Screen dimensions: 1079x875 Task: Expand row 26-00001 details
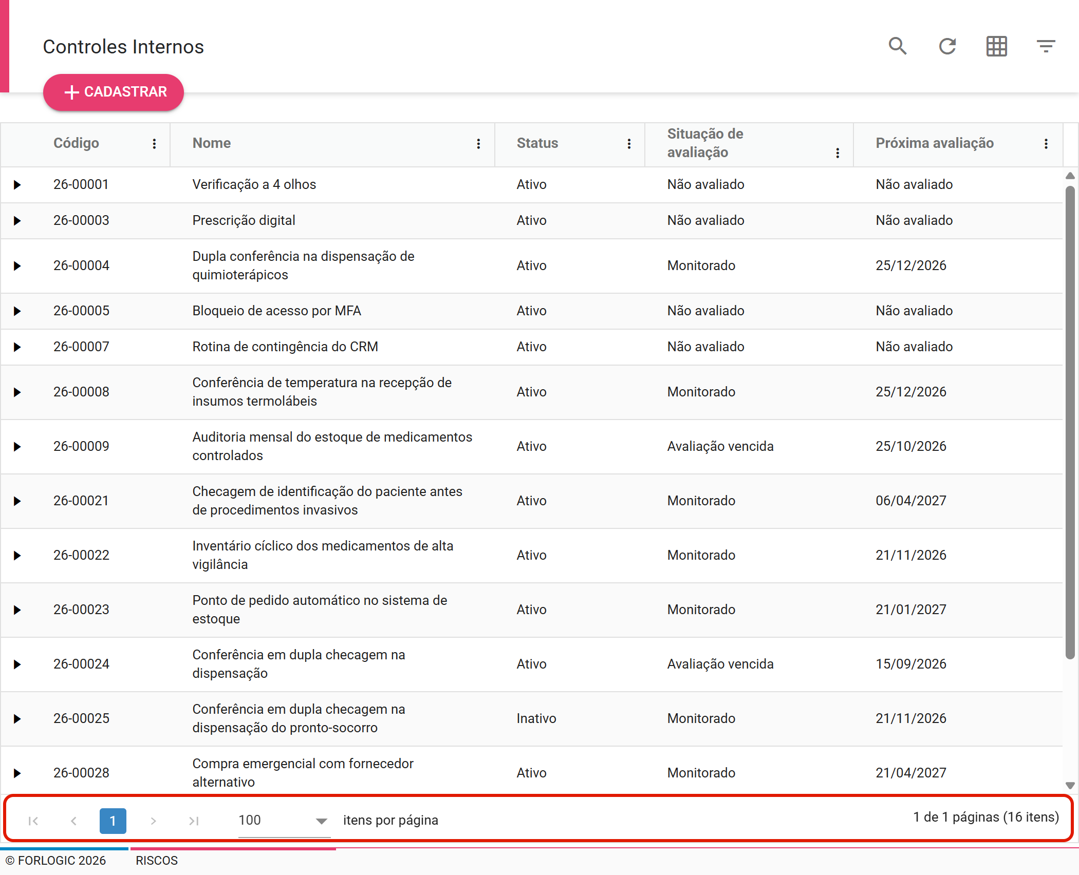pyautogui.click(x=17, y=185)
